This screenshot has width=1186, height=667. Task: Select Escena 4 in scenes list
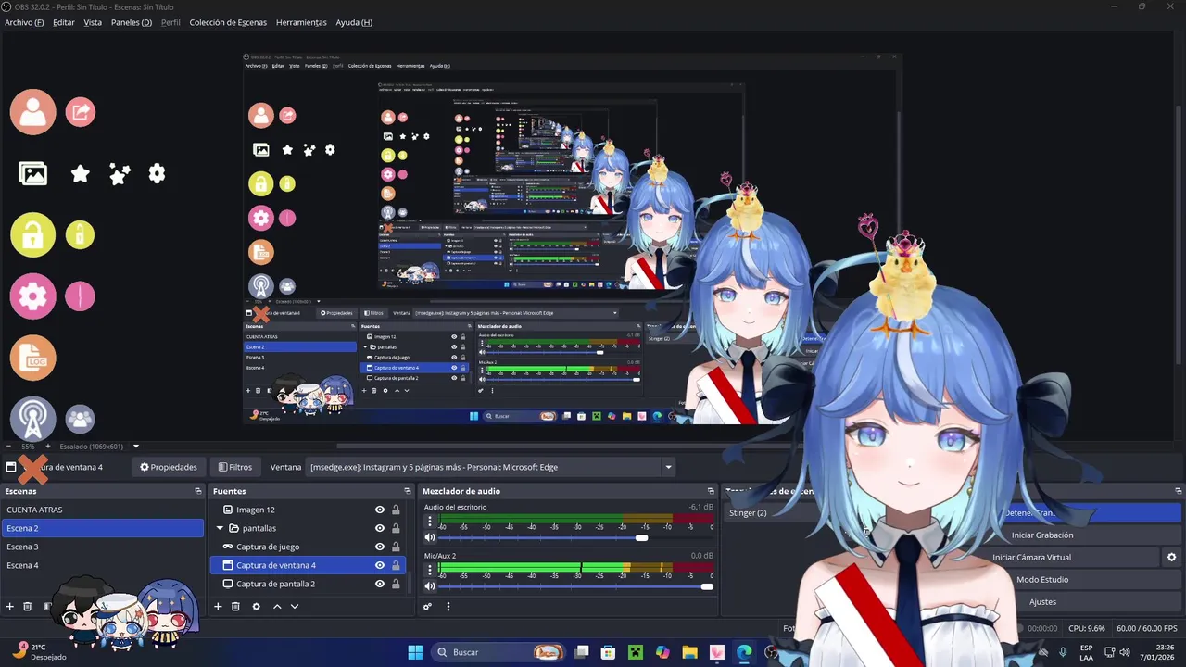click(102, 565)
